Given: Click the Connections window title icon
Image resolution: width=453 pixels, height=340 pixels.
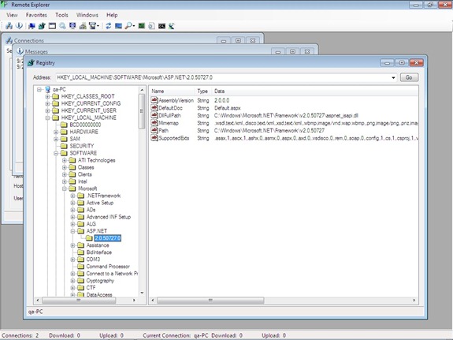Looking at the screenshot, I should (x=9, y=40).
